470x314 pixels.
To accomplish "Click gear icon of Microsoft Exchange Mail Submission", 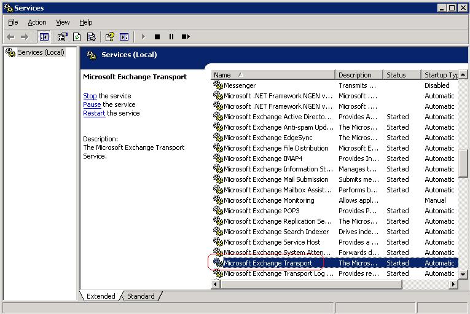I will click(x=218, y=179).
